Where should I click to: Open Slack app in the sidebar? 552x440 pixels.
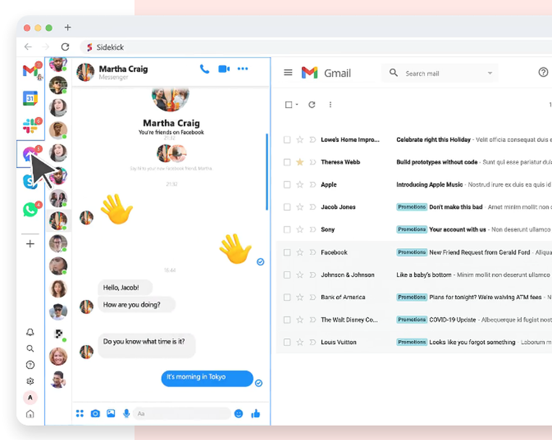pos(30,126)
